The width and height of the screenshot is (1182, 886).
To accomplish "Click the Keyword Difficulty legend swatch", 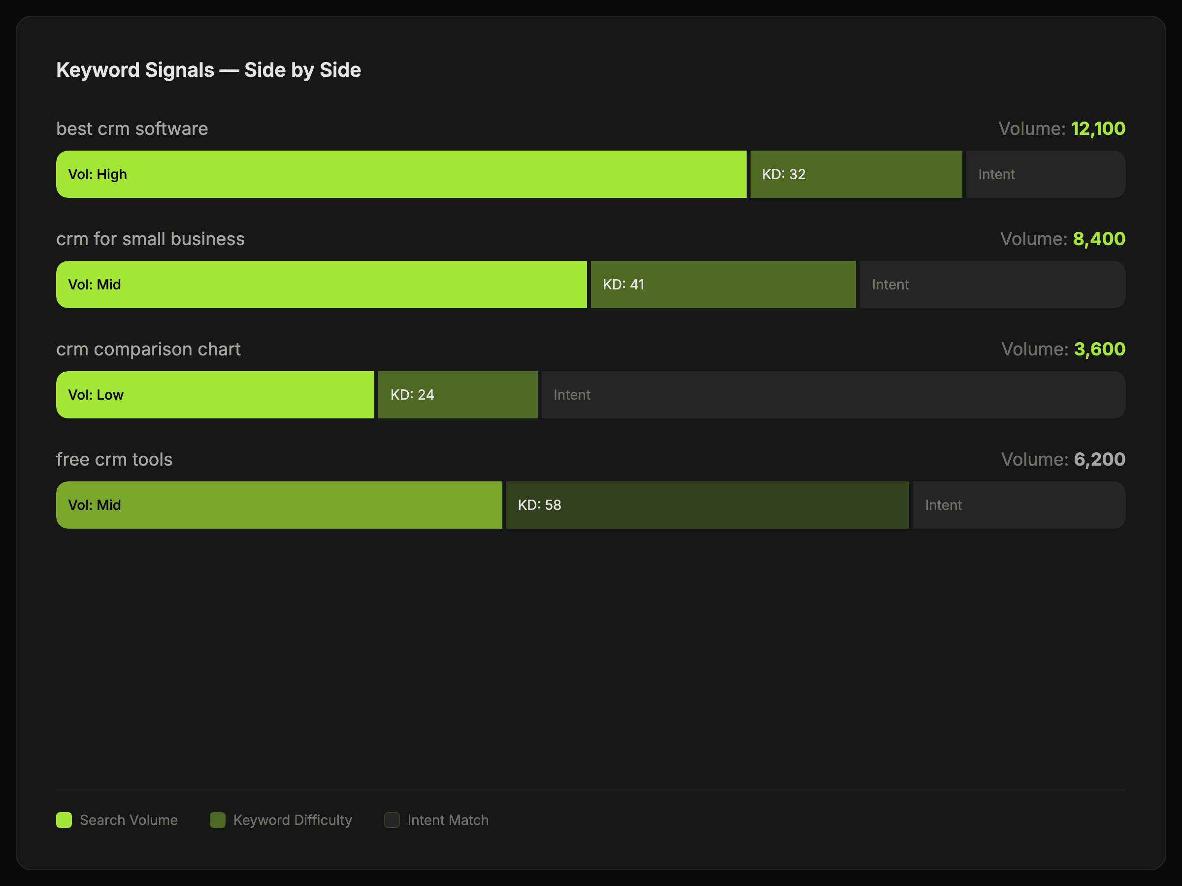I will (218, 820).
